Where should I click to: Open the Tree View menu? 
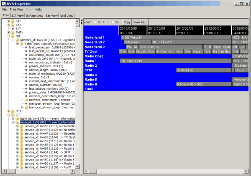(x=17, y=9)
